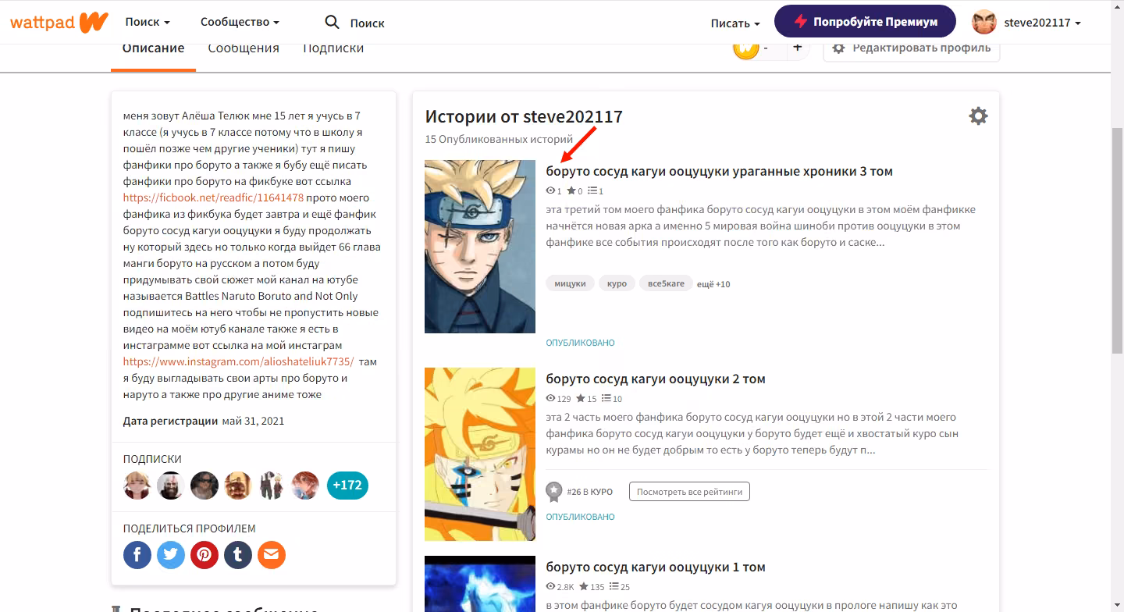Click the steve202117 avatar in header
Image resolution: width=1124 pixels, height=612 pixels.
click(x=984, y=22)
